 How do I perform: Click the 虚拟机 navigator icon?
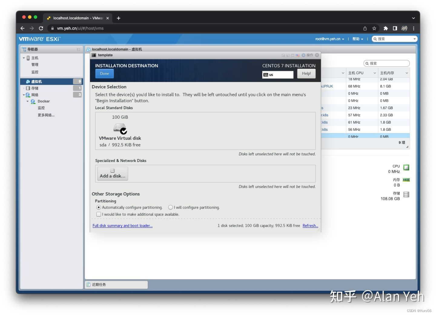tap(28, 81)
